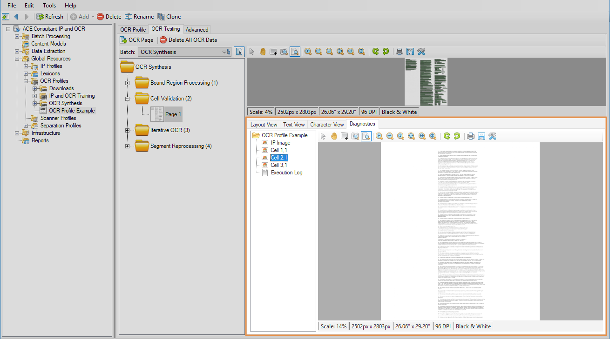610x339 pixels.
Task: Click zoom in icon in the Diagnostics toolbar
Action: coord(379,136)
